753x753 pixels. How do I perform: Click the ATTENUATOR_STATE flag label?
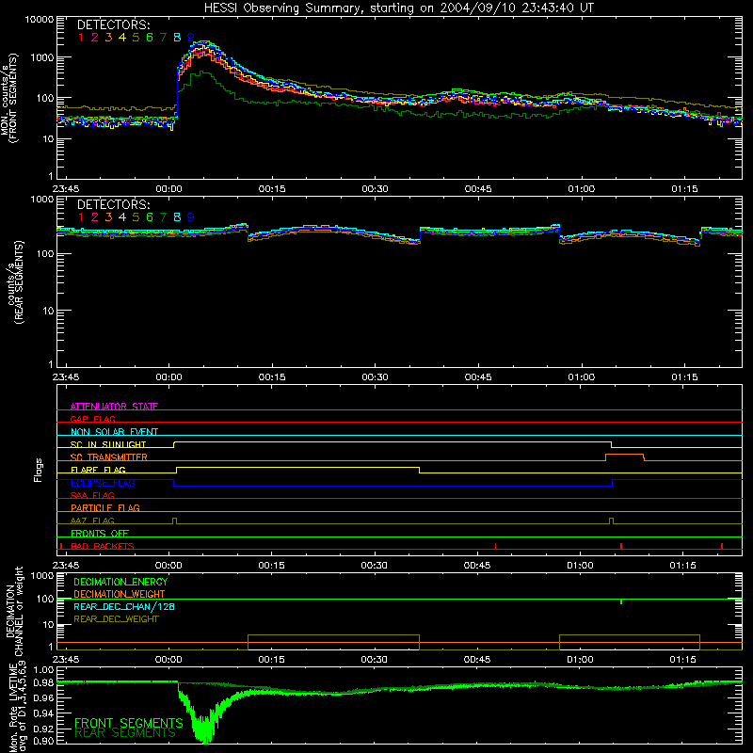click(114, 407)
